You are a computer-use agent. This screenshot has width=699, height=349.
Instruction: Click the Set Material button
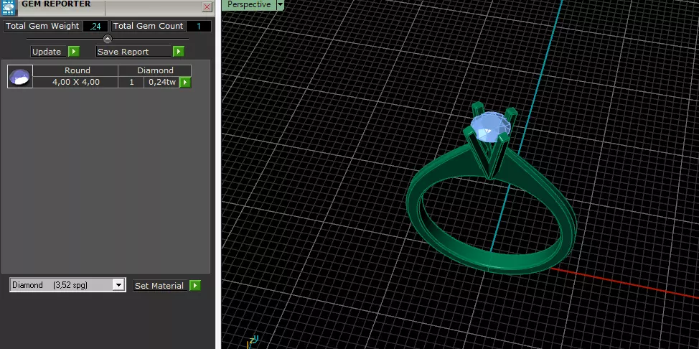tap(160, 286)
